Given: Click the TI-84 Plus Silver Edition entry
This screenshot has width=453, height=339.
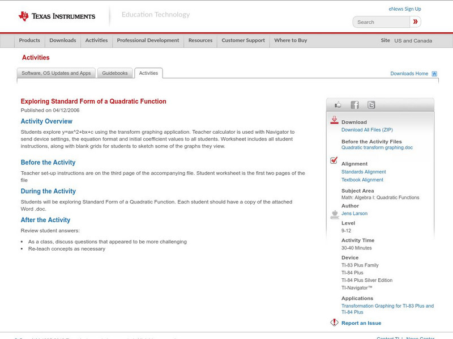Looking at the screenshot, I should 367,280.
